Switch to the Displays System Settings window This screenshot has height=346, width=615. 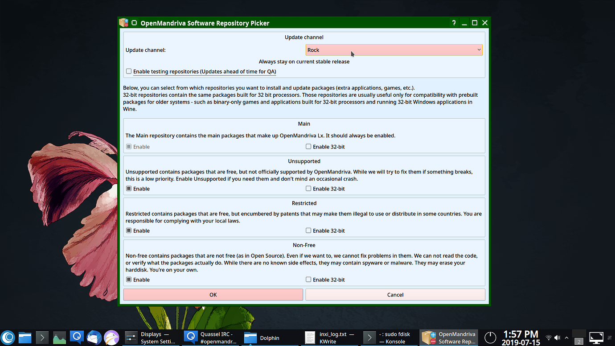tap(151, 338)
